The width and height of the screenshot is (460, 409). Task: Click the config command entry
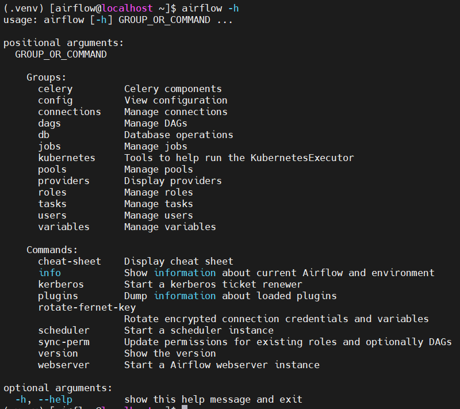click(55, 100)
